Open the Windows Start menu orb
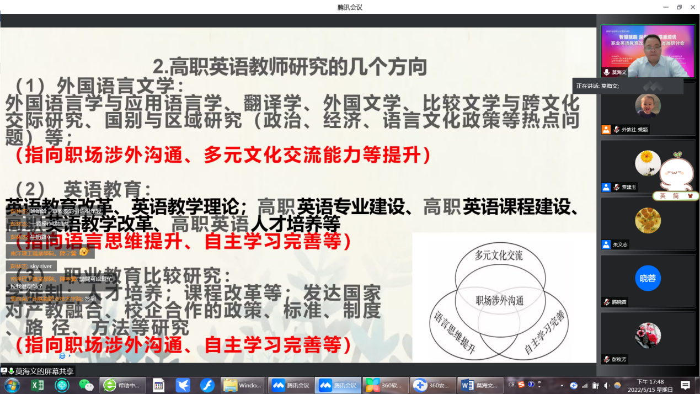Image resolution: width=700 pixels, height=394 pixels. point(12,385)
